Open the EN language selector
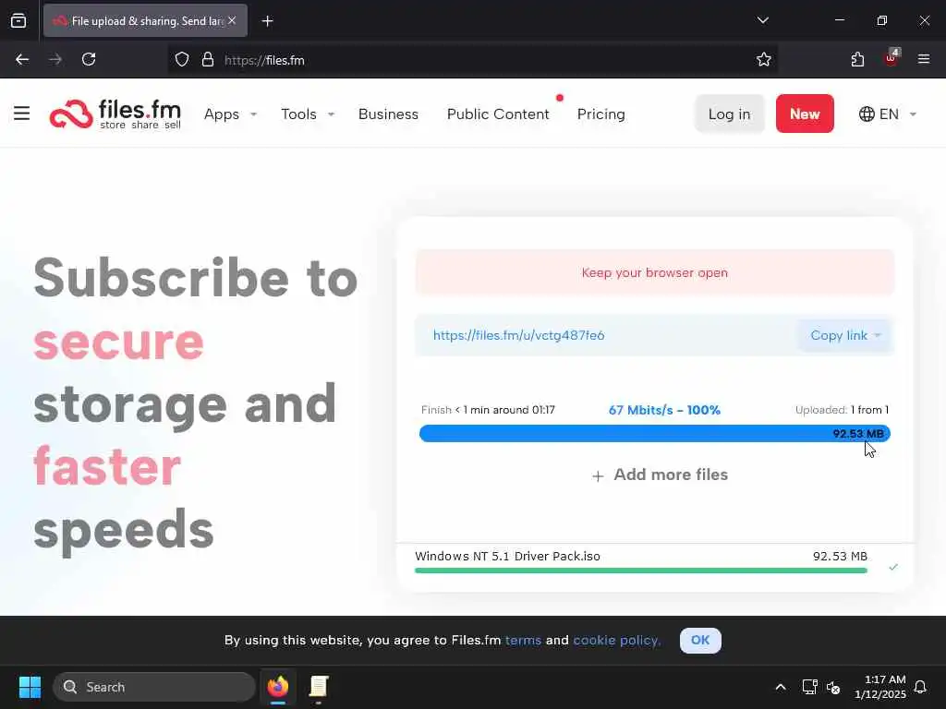This screenshot has height=709, width=946. [888, 114]
